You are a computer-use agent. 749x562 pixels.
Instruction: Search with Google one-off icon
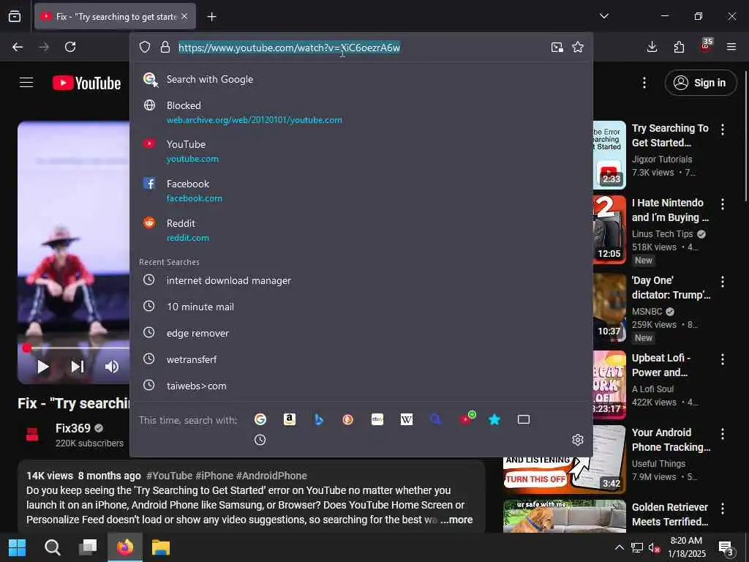(x=260, y=419)
